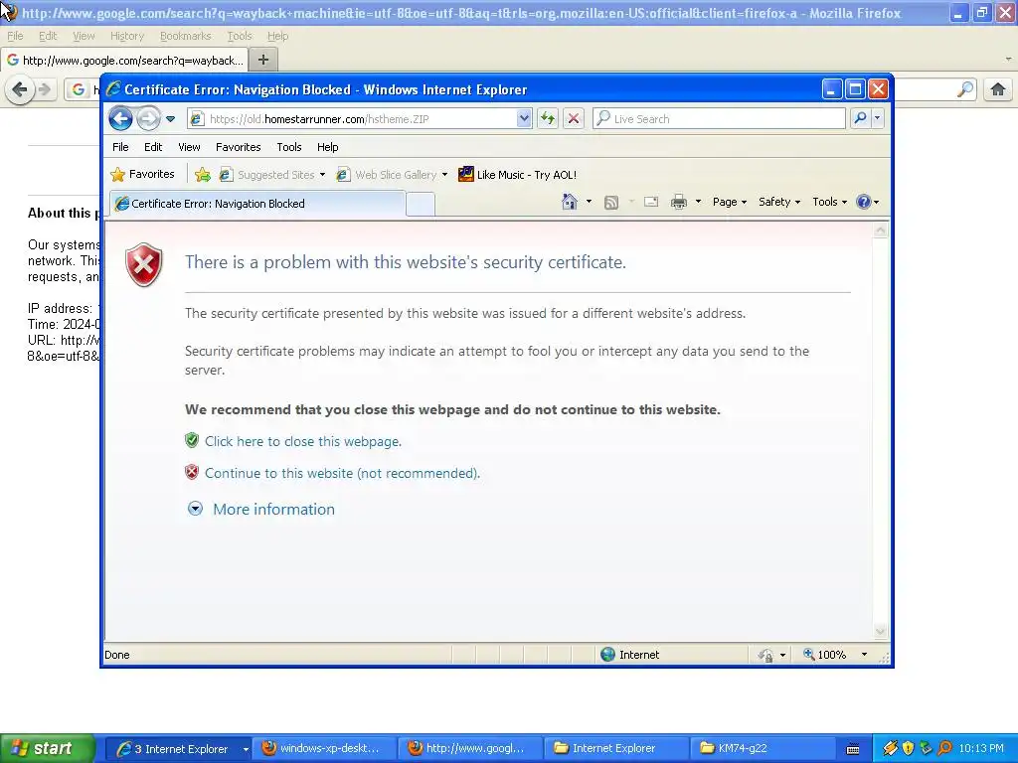The height and width of the screenshot is (763, 1018).
Task: Expand the IE address bar history dropdown
Action: coord(524,119)
